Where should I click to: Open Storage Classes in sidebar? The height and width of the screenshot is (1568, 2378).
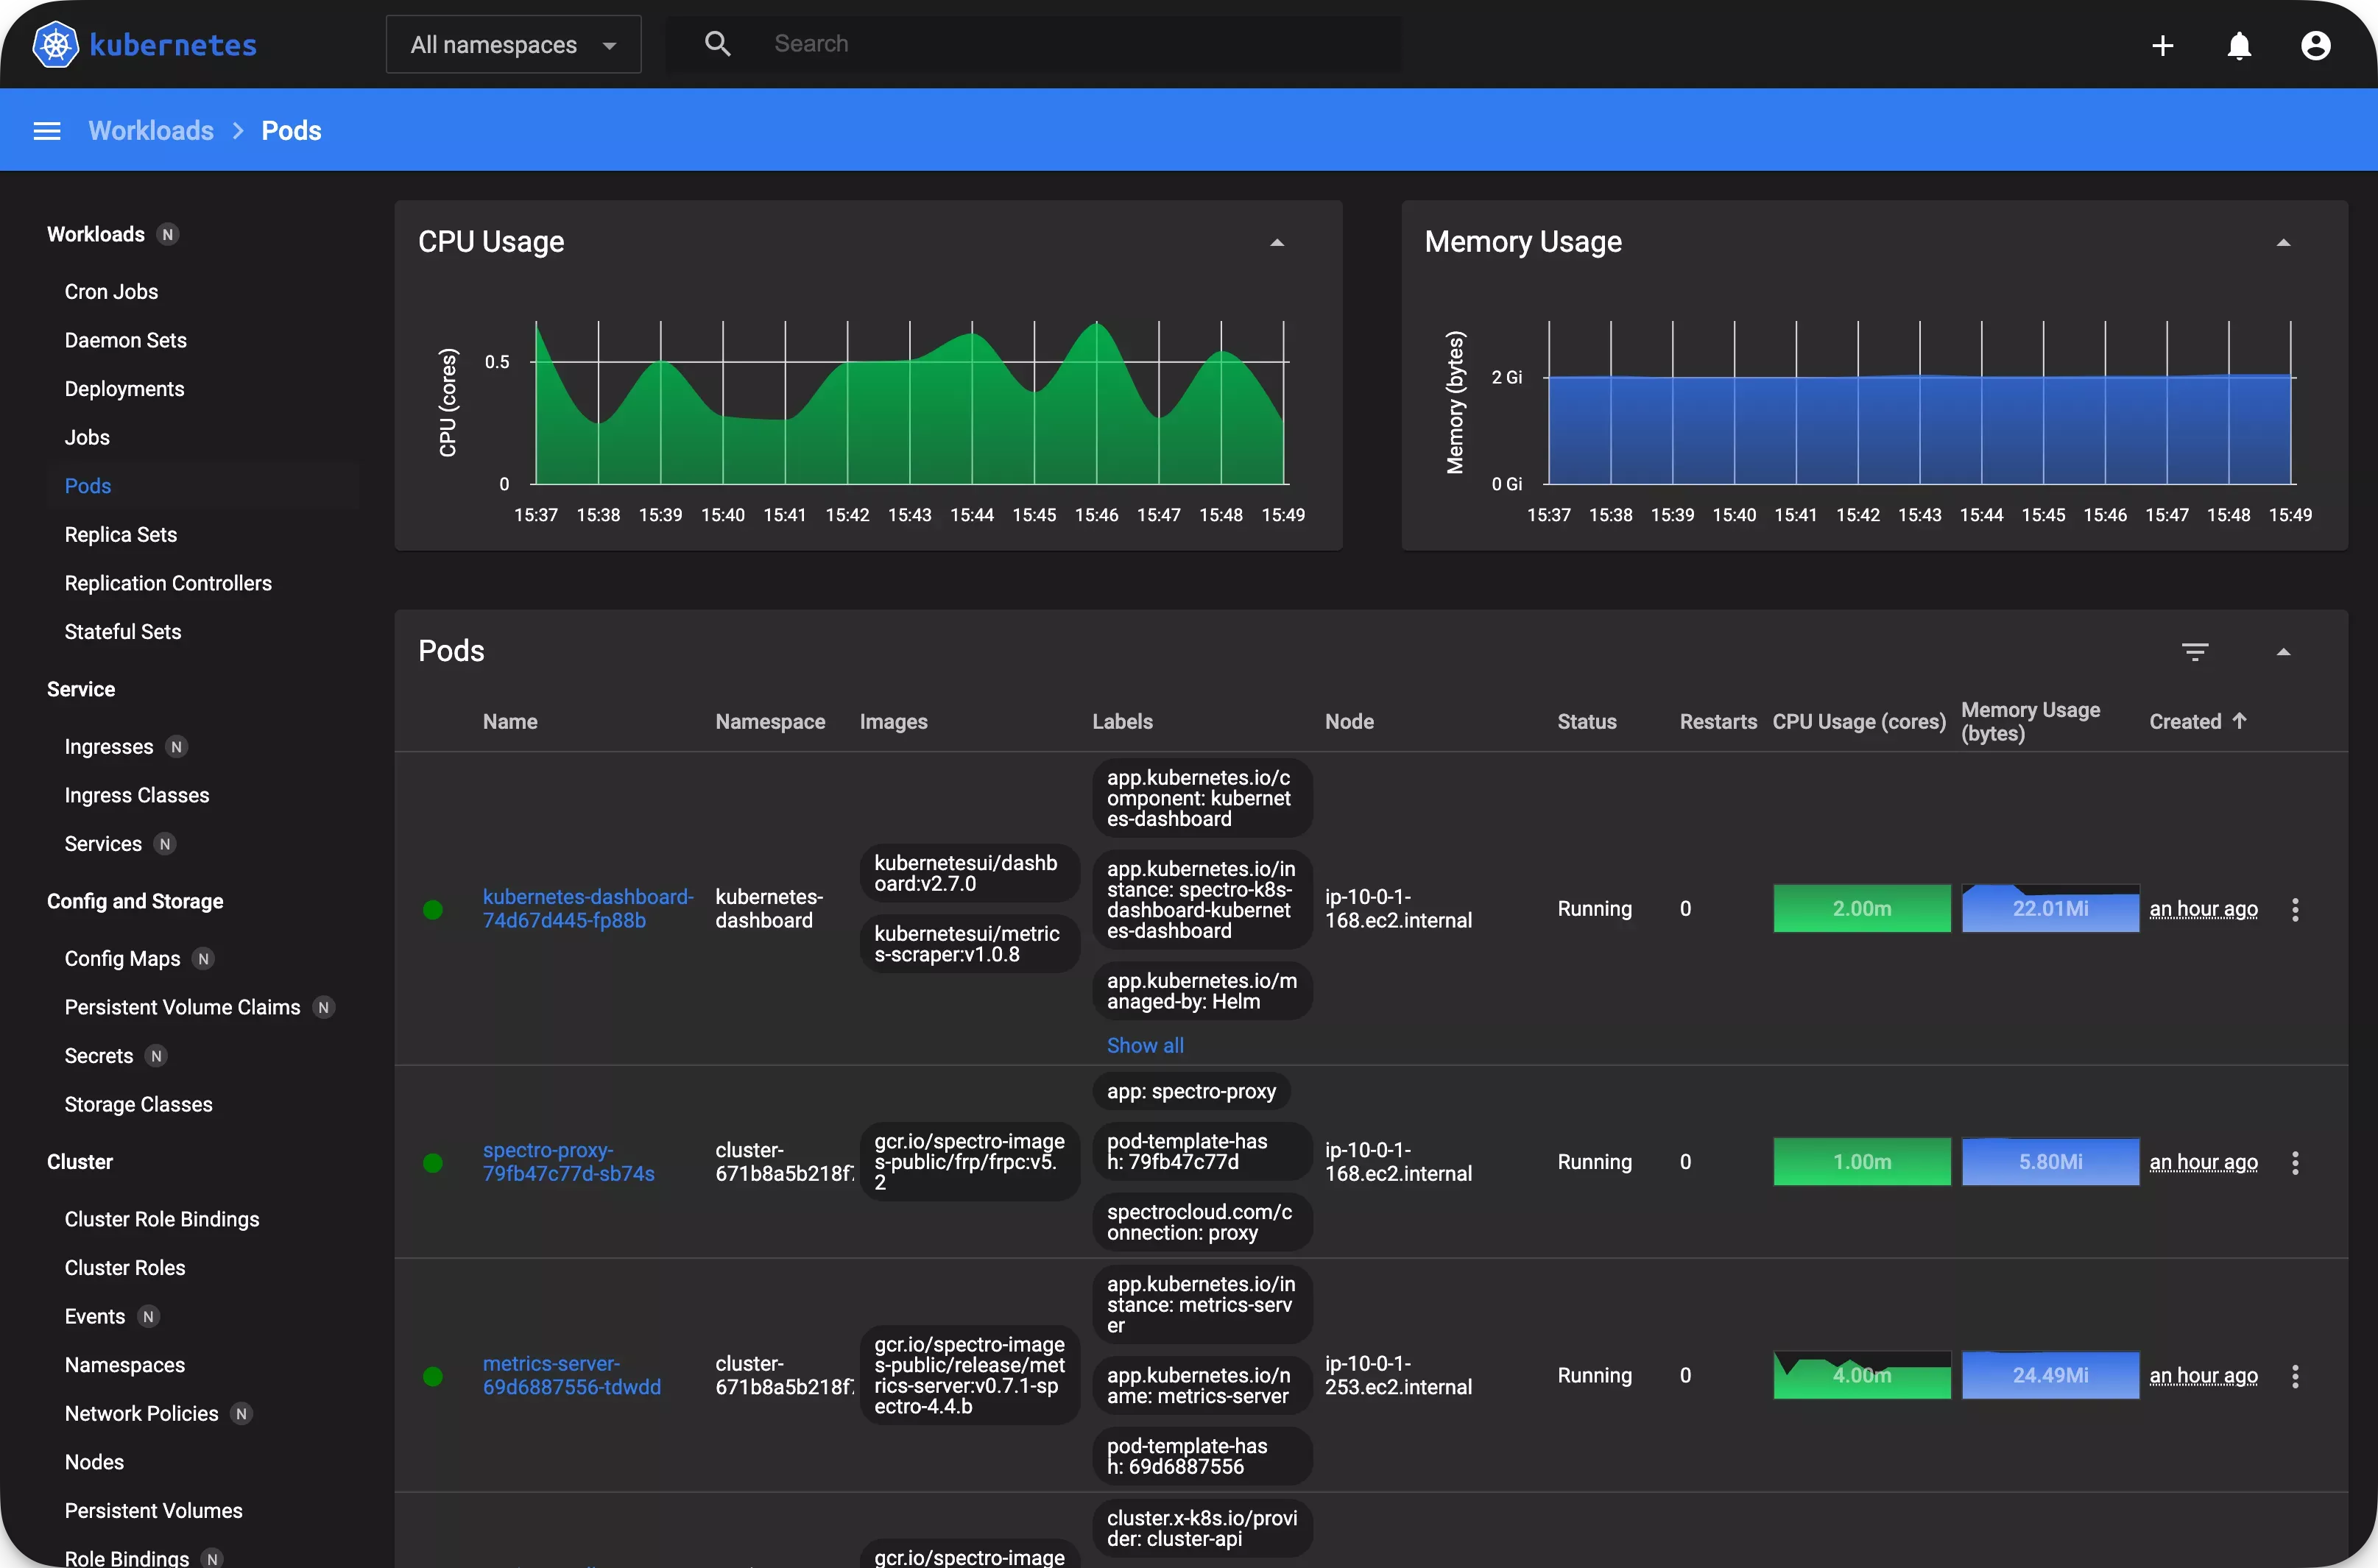click(138, 1105)
